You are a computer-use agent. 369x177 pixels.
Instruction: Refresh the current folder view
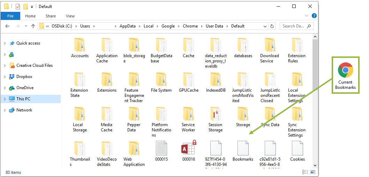pos(272,26)
